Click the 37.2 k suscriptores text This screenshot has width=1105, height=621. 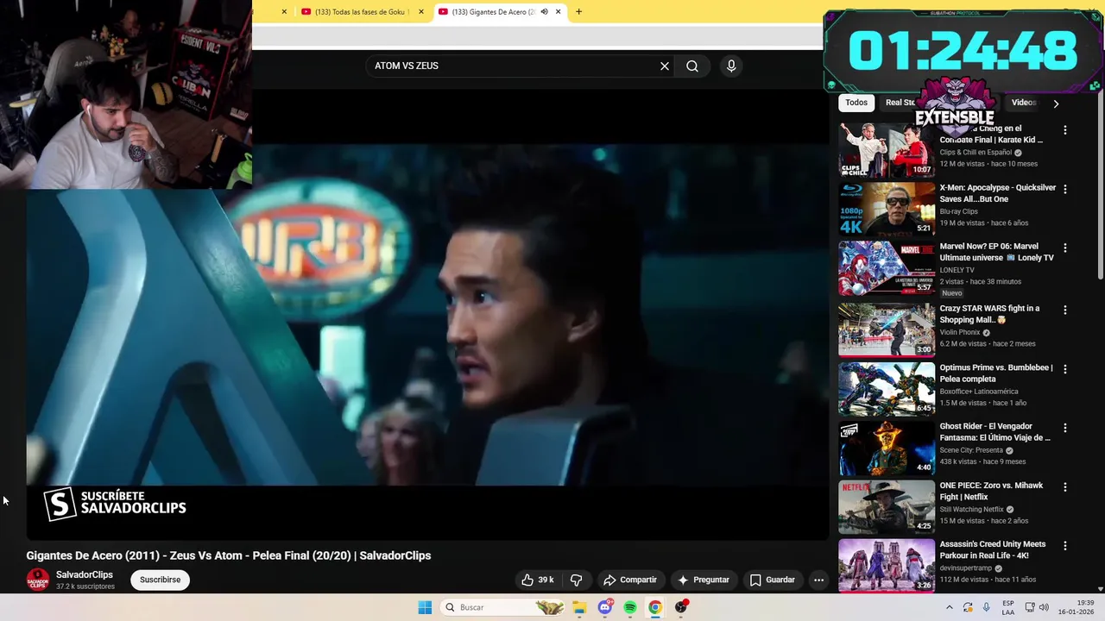pos(85,586)
